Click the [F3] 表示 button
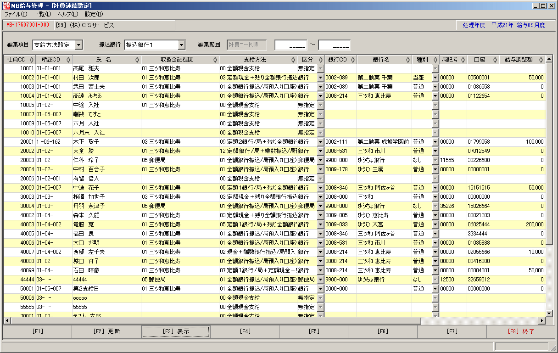This screenshot has width=558, height=353. click(176, 331)
